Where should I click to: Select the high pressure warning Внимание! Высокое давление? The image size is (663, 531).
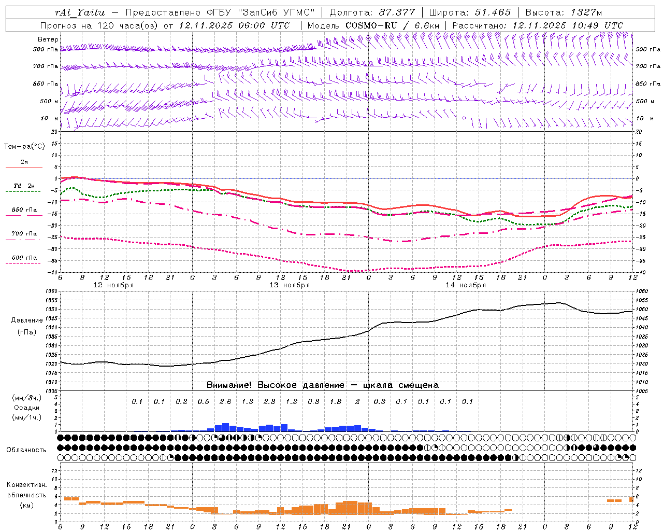(275, 385)
